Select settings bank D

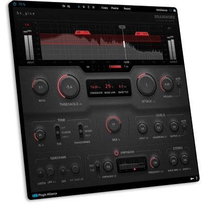(94, 7)
